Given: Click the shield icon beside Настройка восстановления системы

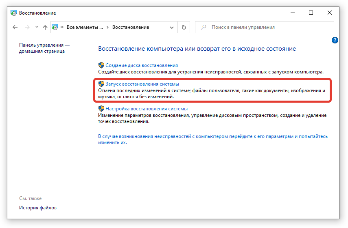Looking at the screenshot, I should 101,109.
